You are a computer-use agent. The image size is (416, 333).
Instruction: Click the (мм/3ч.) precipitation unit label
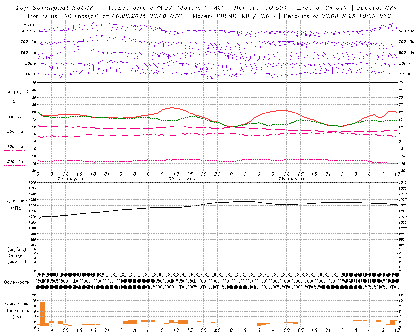coord(17,249)
